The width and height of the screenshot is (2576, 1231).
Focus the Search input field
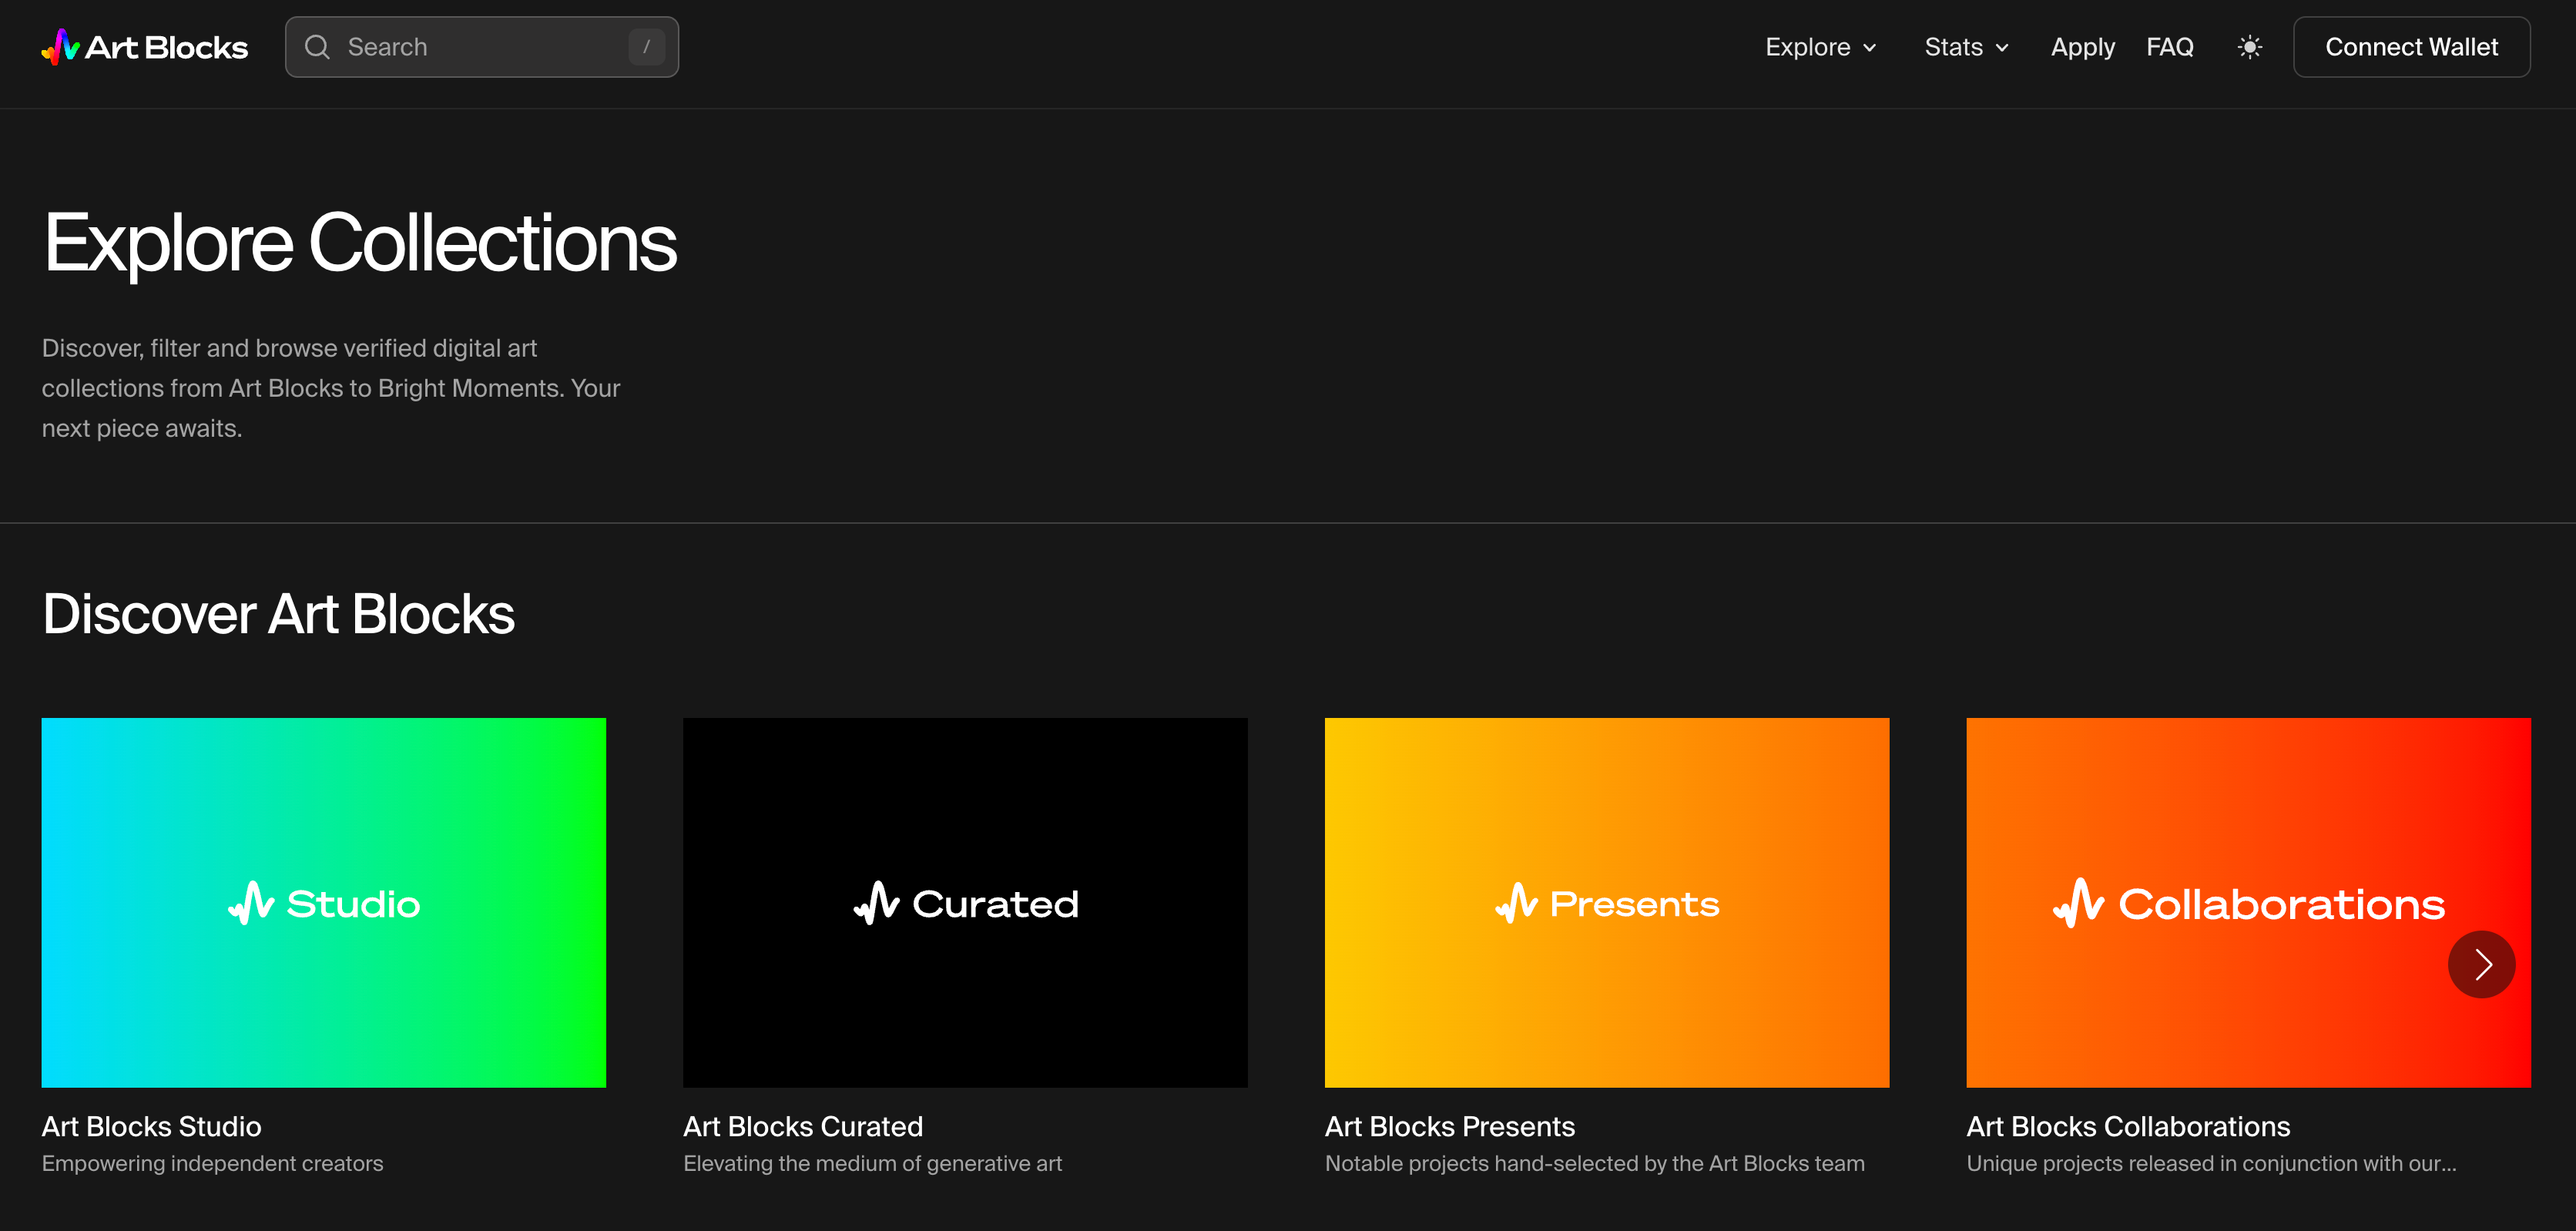tap(482, 47)
